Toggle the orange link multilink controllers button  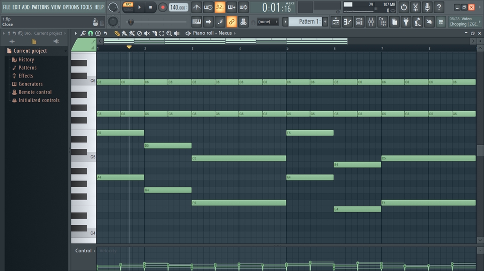[x=231, y=22]
